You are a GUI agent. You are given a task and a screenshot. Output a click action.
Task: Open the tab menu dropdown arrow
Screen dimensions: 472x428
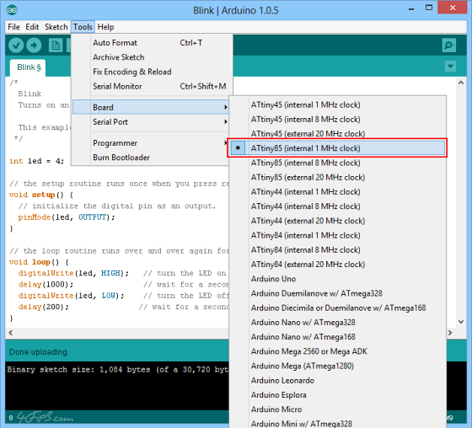click(x=450, y=67)
